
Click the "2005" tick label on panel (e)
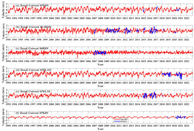point(82,104)
